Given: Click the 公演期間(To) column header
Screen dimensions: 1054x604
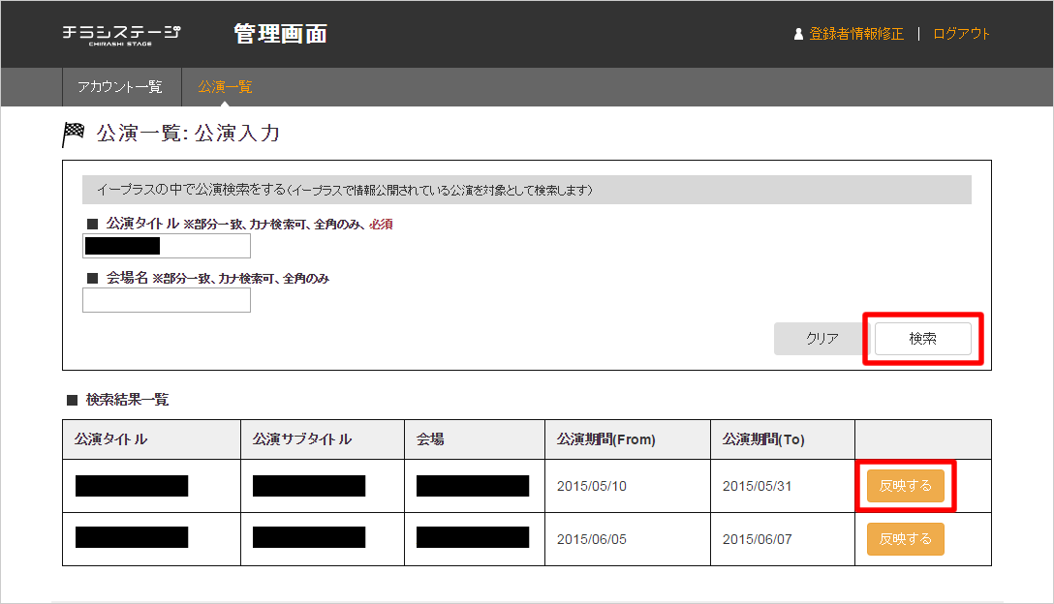Looking at the screenshot, I should click(763, 439).
